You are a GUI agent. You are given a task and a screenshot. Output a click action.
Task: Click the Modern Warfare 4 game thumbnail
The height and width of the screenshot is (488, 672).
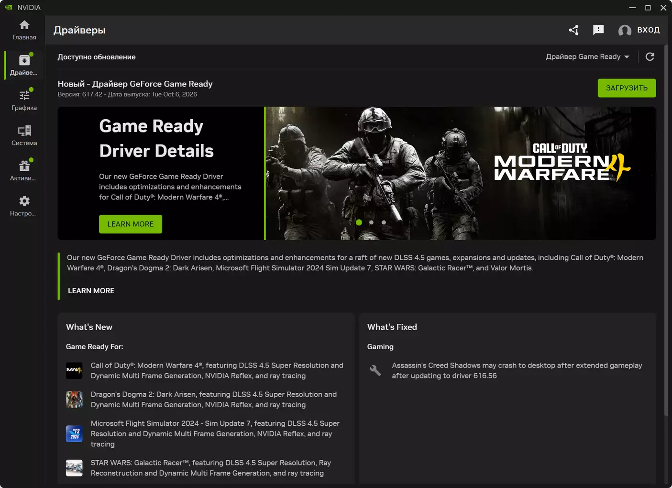(74, 371)
